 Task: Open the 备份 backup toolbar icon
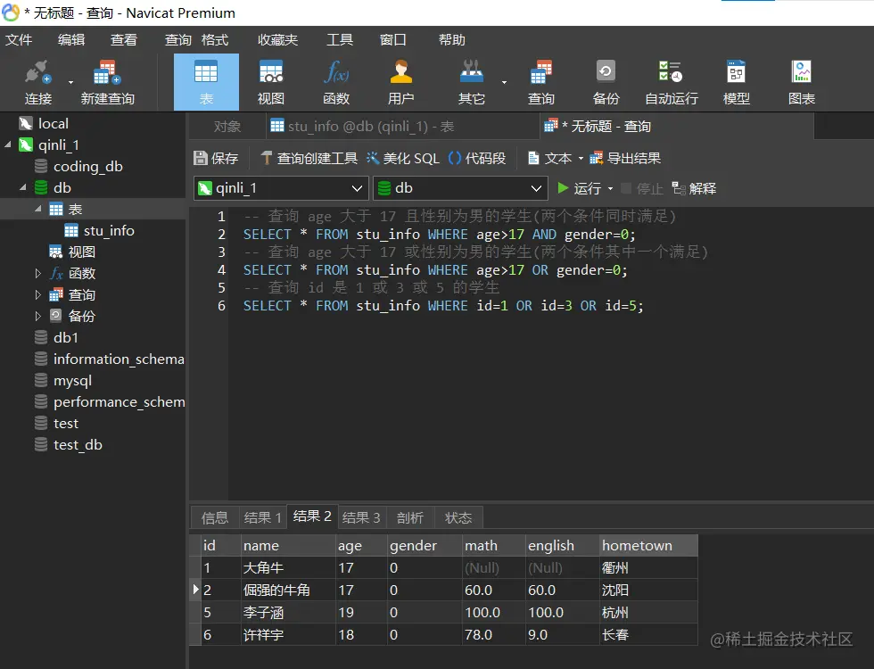(x=606, y=82)
